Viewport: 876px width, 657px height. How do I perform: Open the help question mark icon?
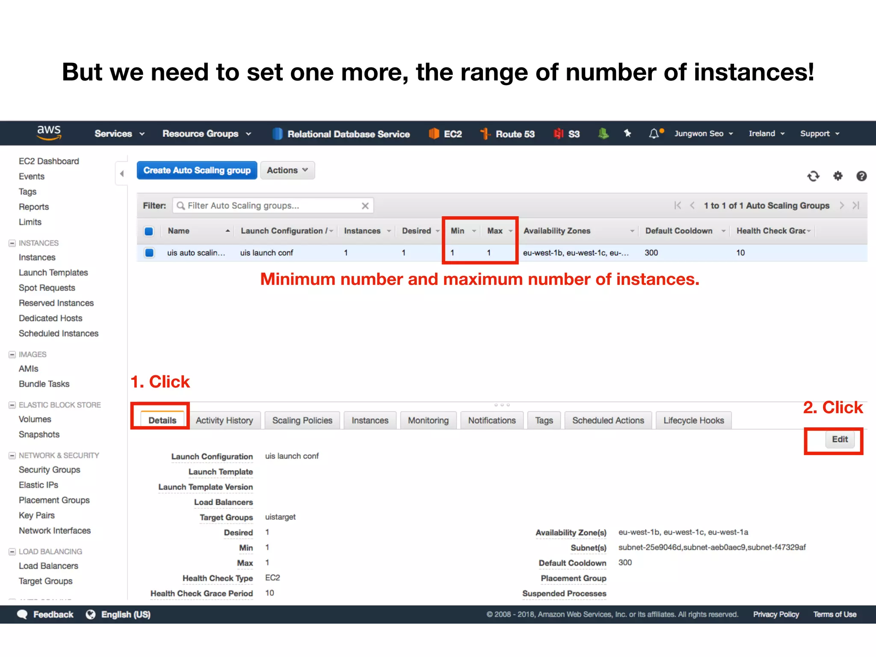[861, 176]
